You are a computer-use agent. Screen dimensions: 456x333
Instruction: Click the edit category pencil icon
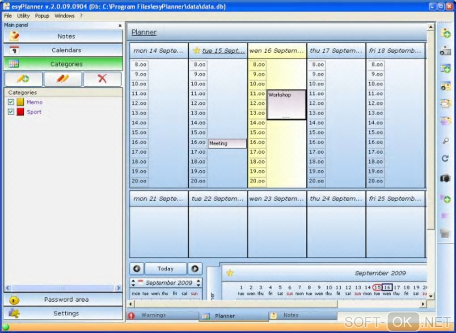click(63, 79)
